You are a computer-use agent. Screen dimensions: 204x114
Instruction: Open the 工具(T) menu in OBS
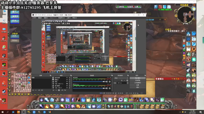69,18
